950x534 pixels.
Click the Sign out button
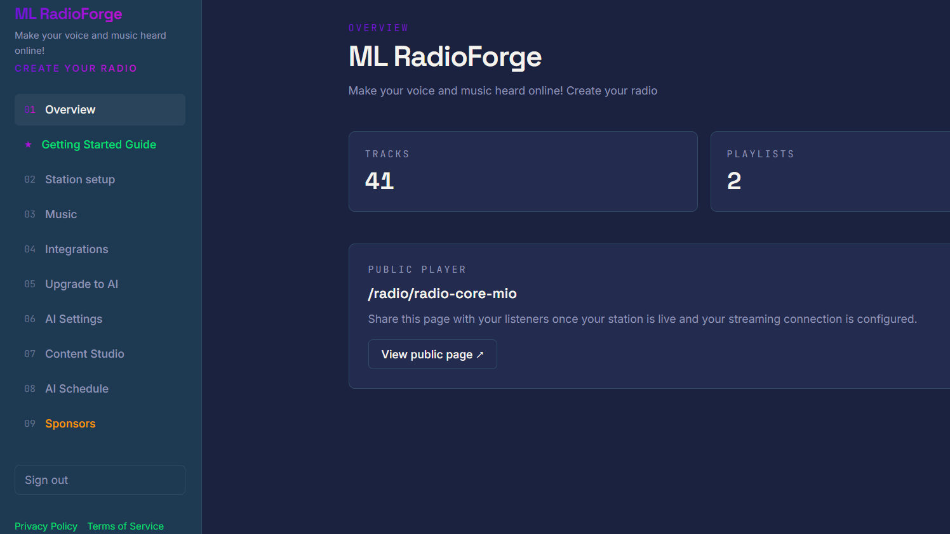click(100, 480)
